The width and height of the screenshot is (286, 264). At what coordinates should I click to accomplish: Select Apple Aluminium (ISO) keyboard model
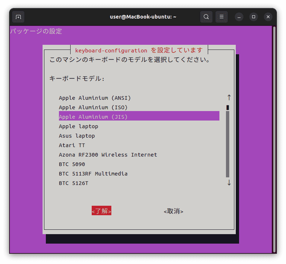[139, 107]
